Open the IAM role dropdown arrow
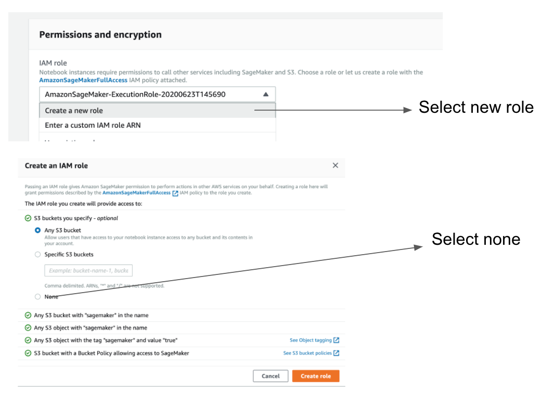Viewport: 542px width, 395px height. (265, 95)
